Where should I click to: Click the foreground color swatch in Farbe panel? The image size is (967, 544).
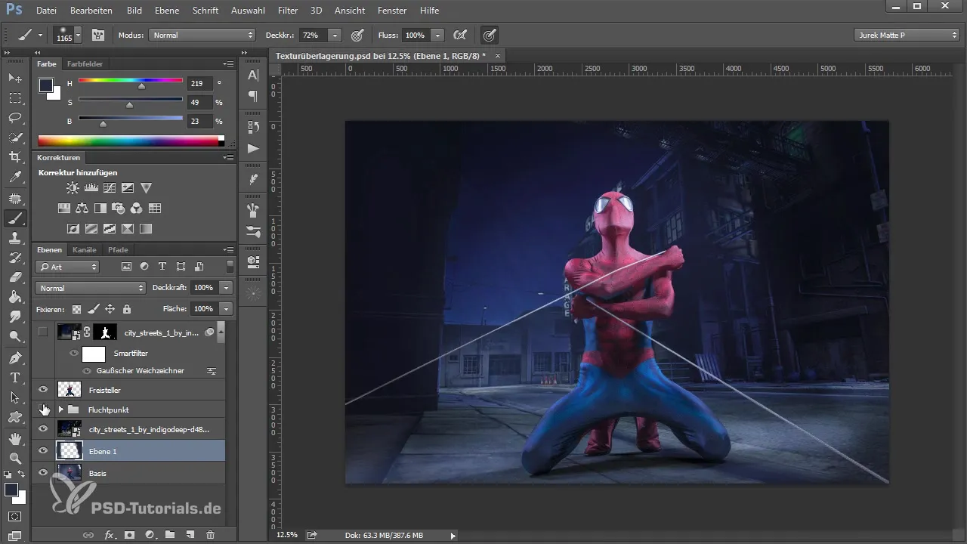click(46, 85)
